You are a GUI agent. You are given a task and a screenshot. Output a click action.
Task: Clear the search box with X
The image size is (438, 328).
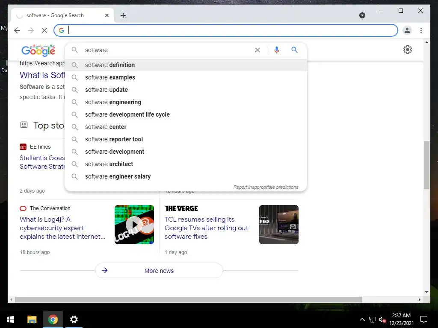257,50
